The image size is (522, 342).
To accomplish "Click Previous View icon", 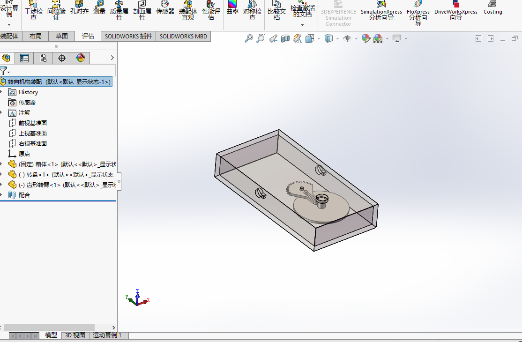I will tap(273, 39).
